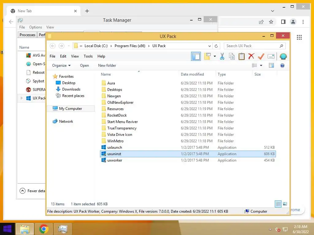Click the muted volume tray icon
Image resolution: width=314 pixels, height=235 pixels.
click(x=278, y=229)
